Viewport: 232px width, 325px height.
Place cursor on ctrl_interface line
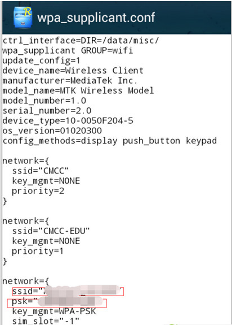81,41
